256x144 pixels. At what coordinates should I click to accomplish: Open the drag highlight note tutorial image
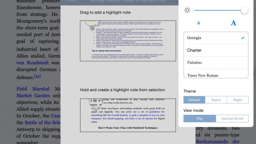pyautogui.click(x=128, y=41)
